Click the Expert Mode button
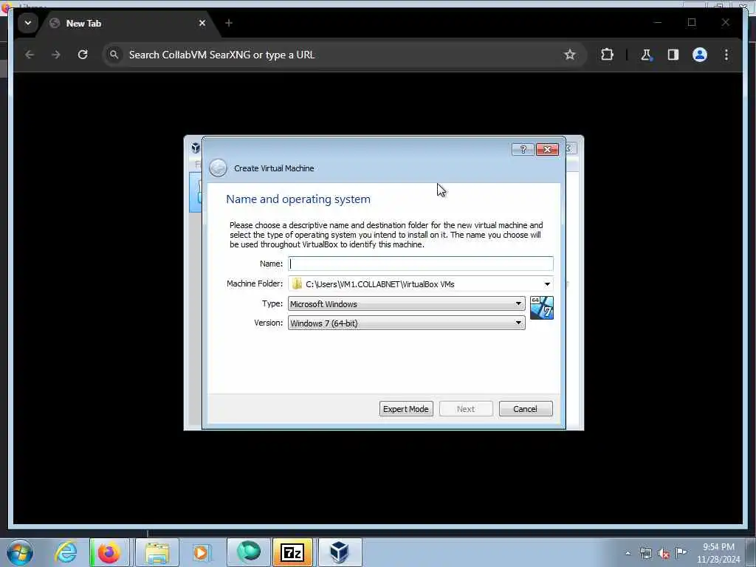 (x=406, y=409)
